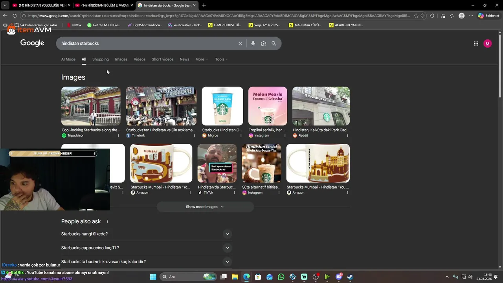503x283 pixels.
Task: Open the browser tab list dropdown
Action: pyautogui.click(x=5, y=6)
